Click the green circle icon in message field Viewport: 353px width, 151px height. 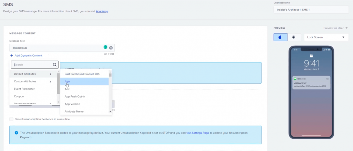pos(105,47)
